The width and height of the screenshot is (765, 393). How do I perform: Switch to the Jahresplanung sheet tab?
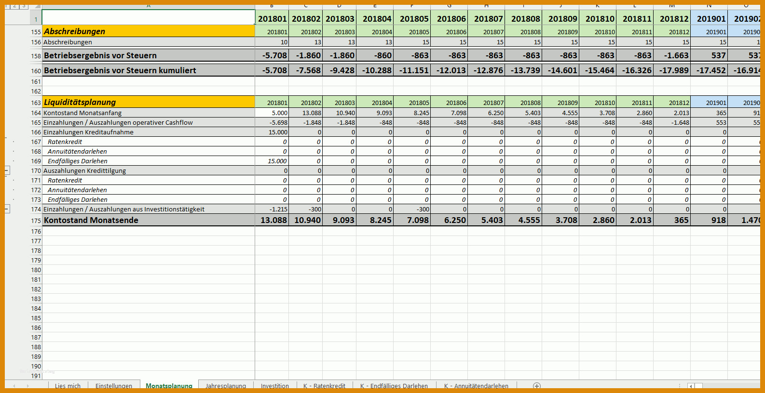coord(226,386)
